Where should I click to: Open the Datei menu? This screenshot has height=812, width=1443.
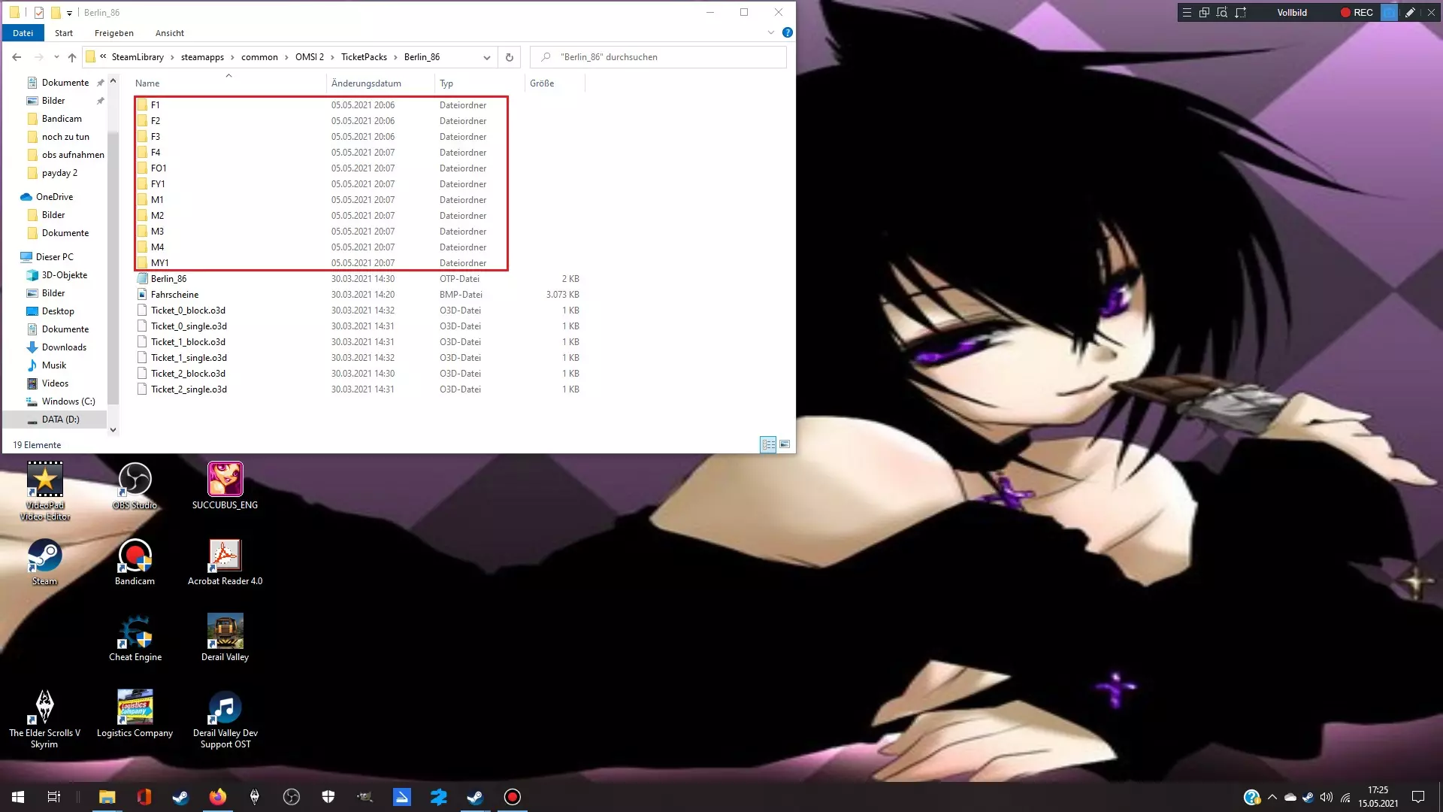click(23, 33)
